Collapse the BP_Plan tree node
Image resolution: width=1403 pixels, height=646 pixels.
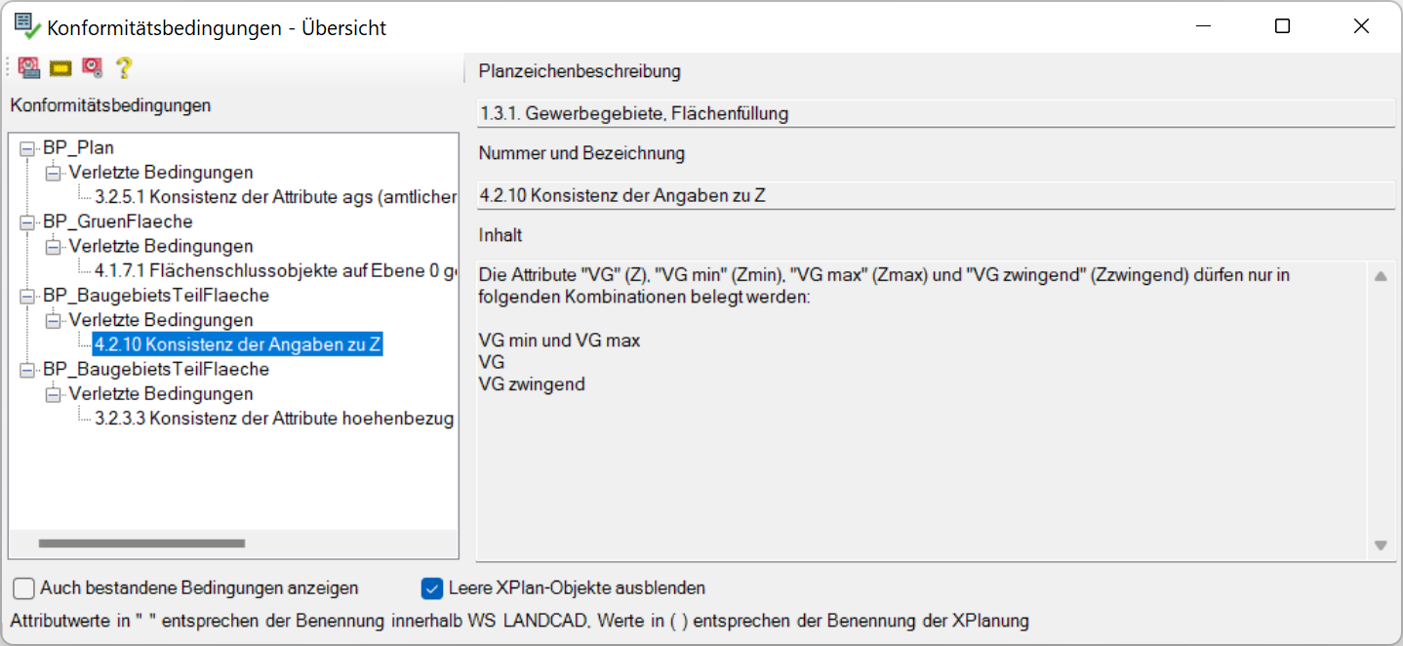(x=27, y=148)
